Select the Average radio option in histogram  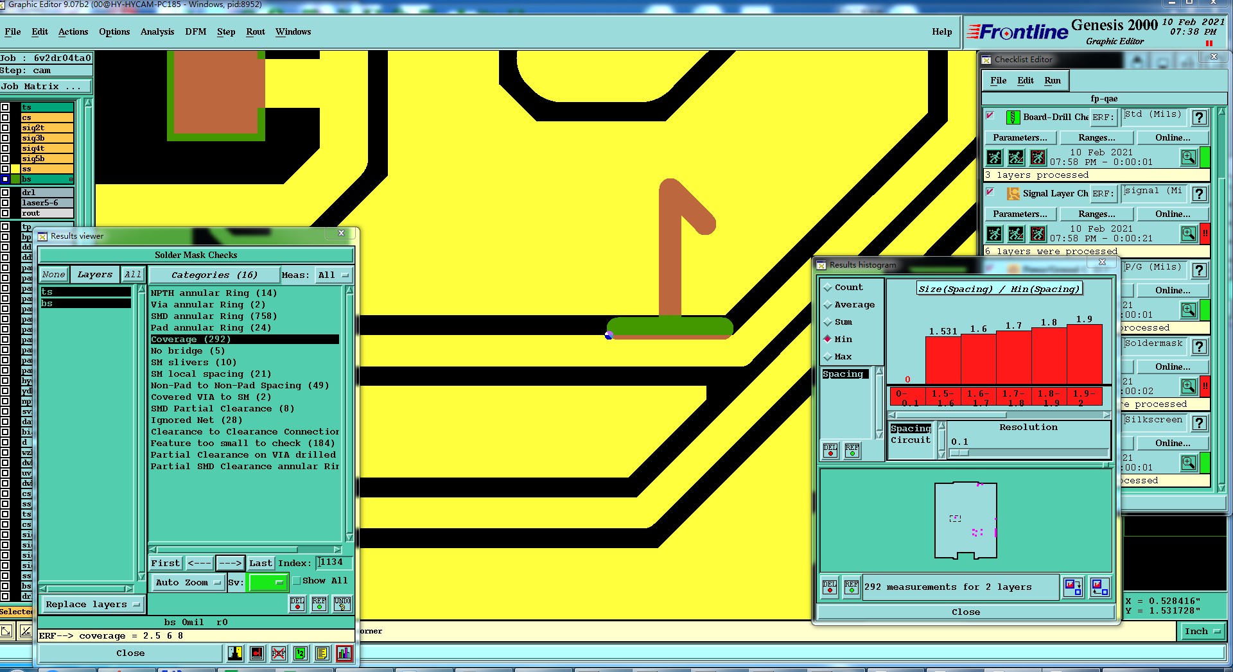(x=828, y=305)
